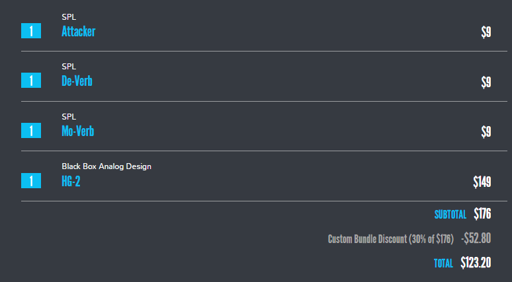Click the SPL brand label above Mo-Verb
The image size is (512, 282).
tap(69, 117)
